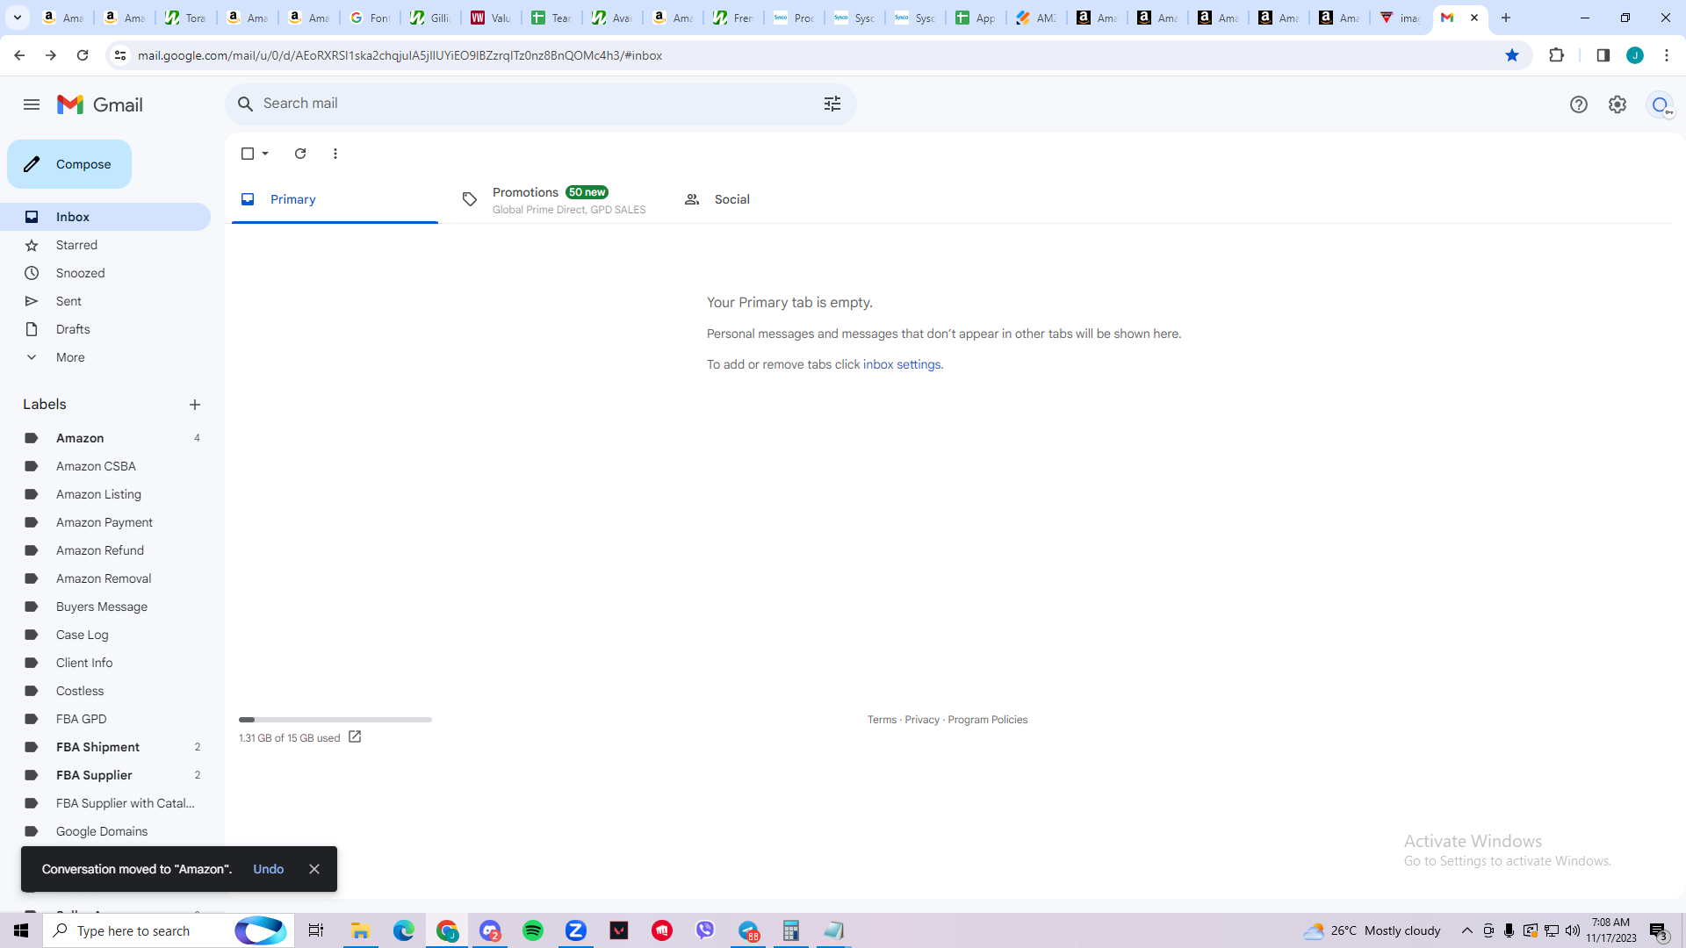Expand the tab search dropdown
The height and width of the screenshot is (948, 1686).
pos(18,18)
